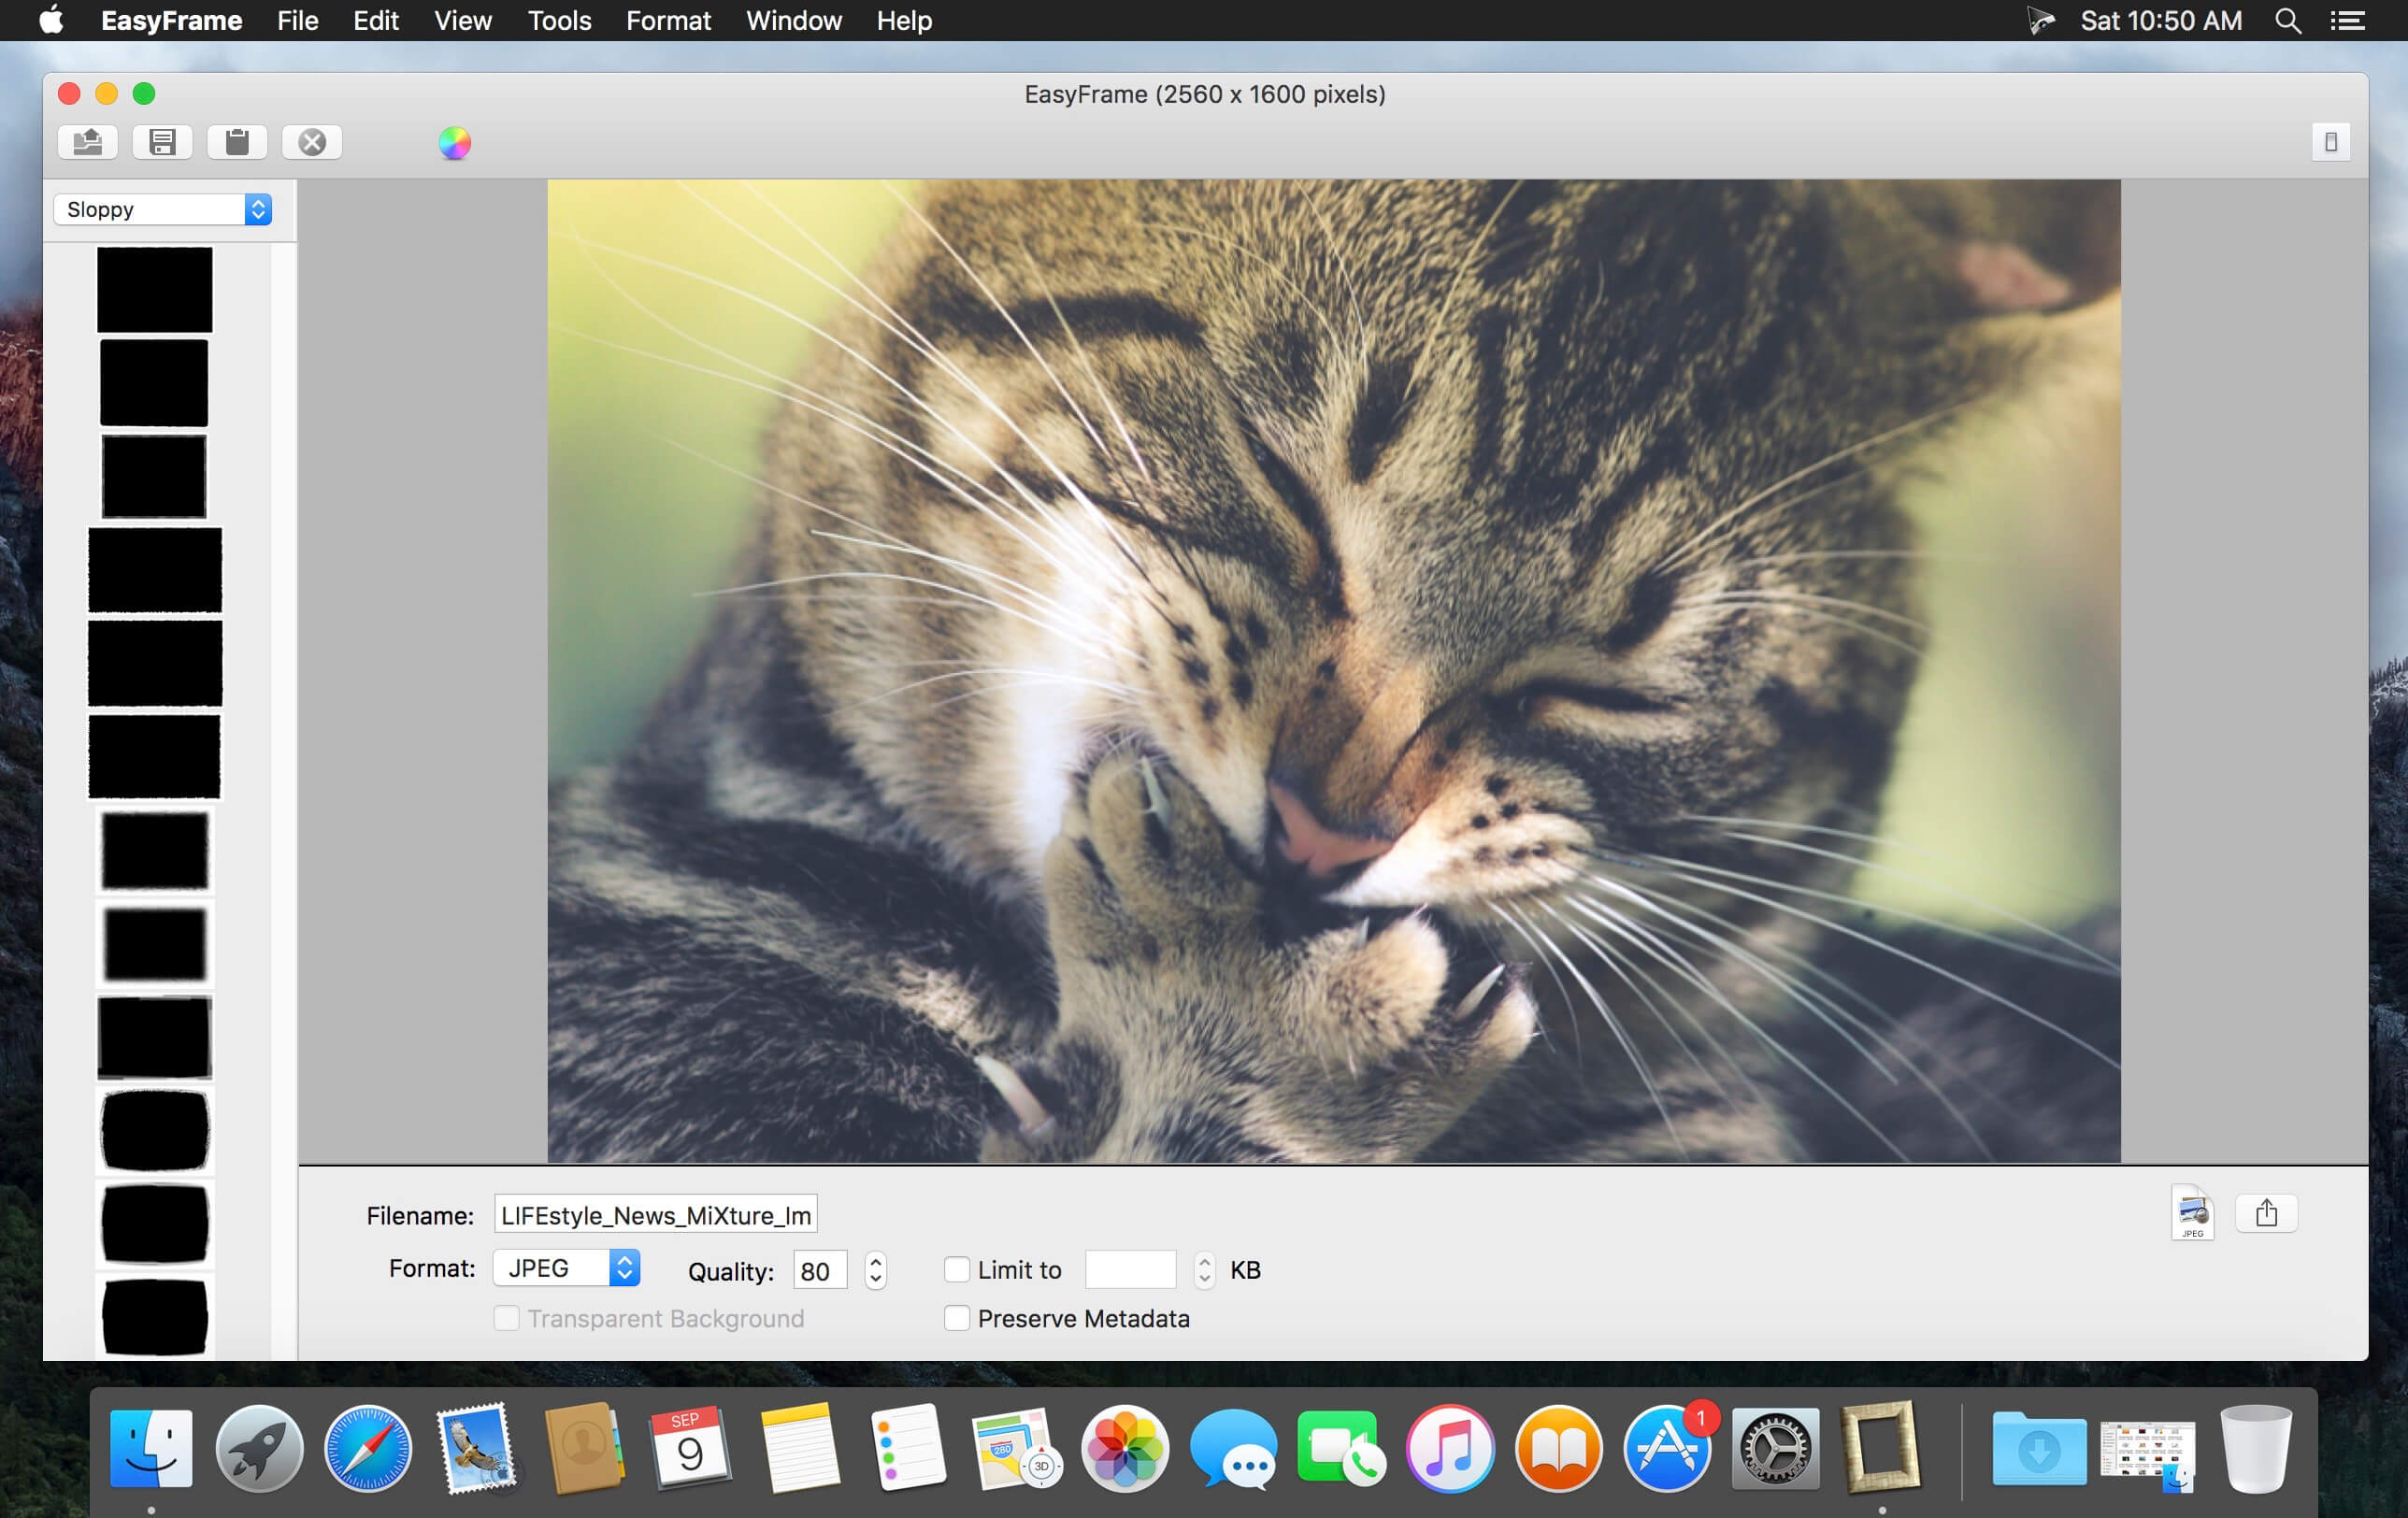
Task: Click the Quality value field
Action: click(x=820, y=1270)
